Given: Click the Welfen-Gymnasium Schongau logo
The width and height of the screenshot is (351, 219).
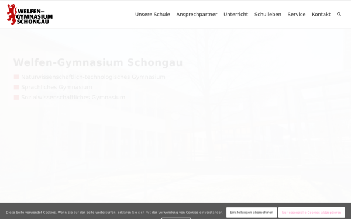Looking at the screenshot, I should coord(30,14).
